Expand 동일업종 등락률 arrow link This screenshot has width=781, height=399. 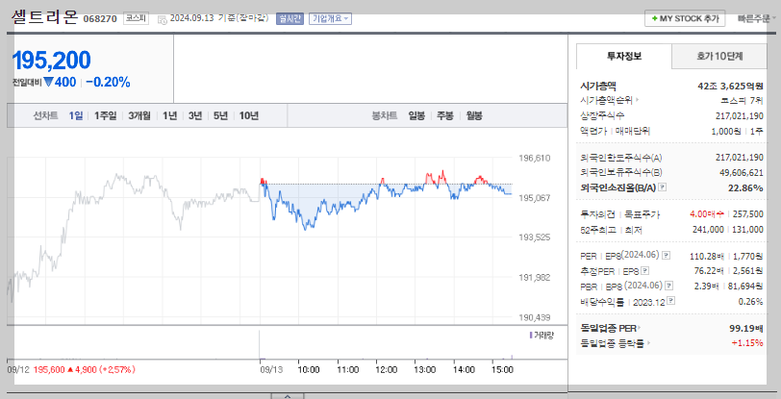point(648,343)
